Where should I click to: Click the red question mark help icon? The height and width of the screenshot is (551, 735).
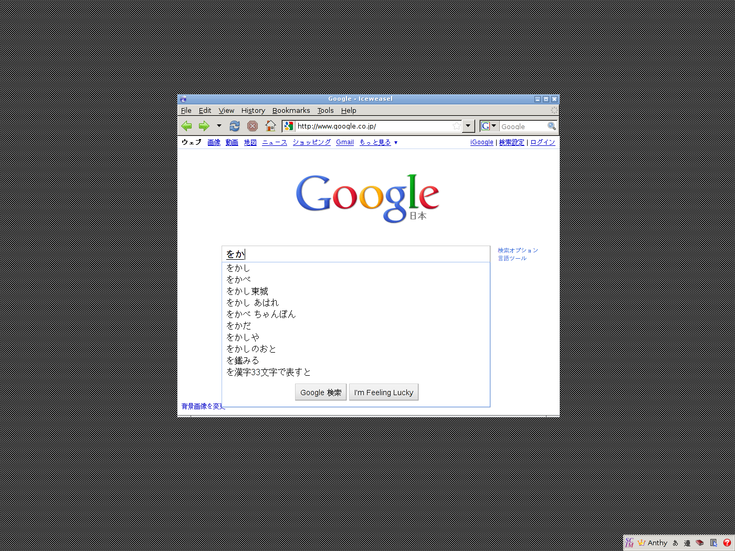[727, 543]
